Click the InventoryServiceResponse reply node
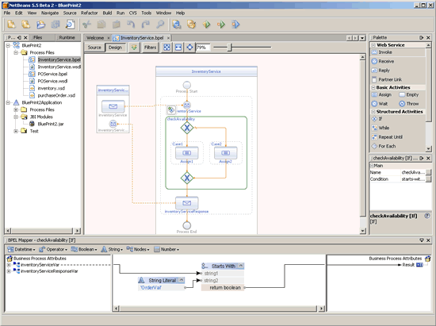 [187, 203]
